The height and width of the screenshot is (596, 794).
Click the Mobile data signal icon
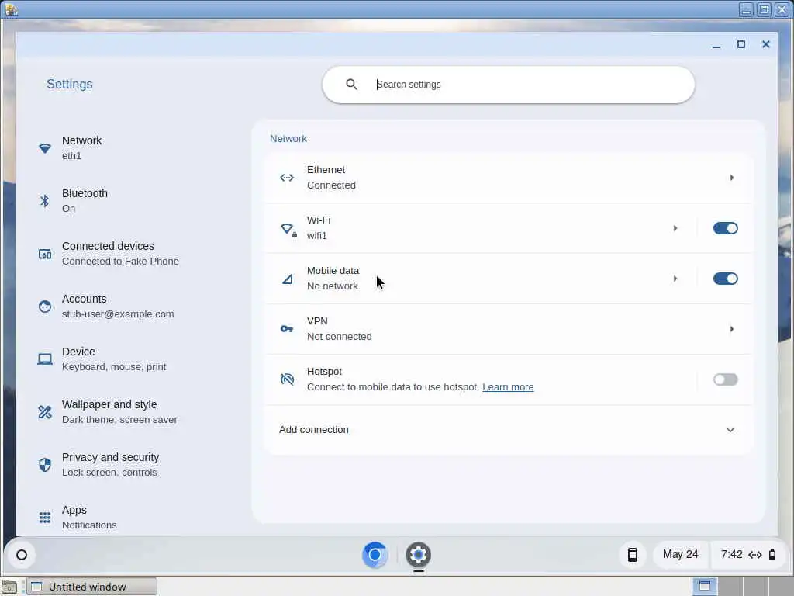287,279
